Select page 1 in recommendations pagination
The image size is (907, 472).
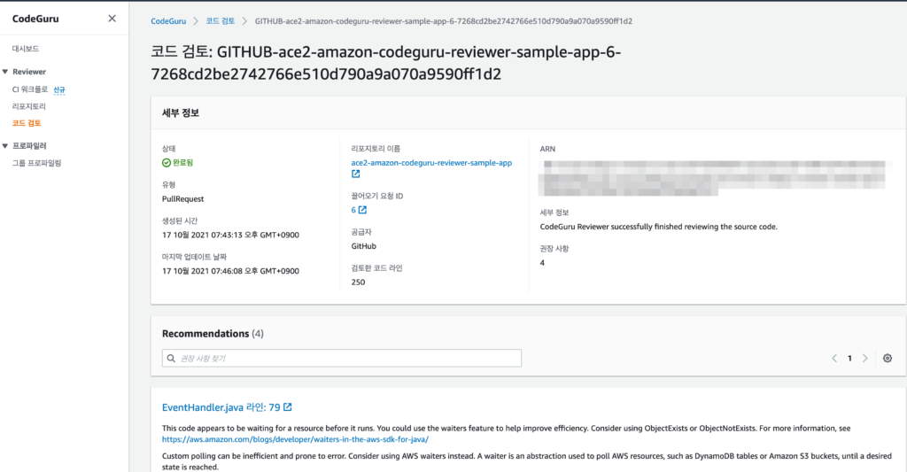(x=849, y=358)
